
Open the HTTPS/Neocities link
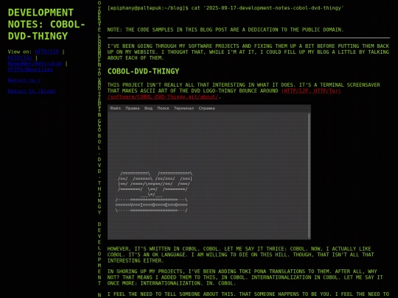tap(30, 69)
